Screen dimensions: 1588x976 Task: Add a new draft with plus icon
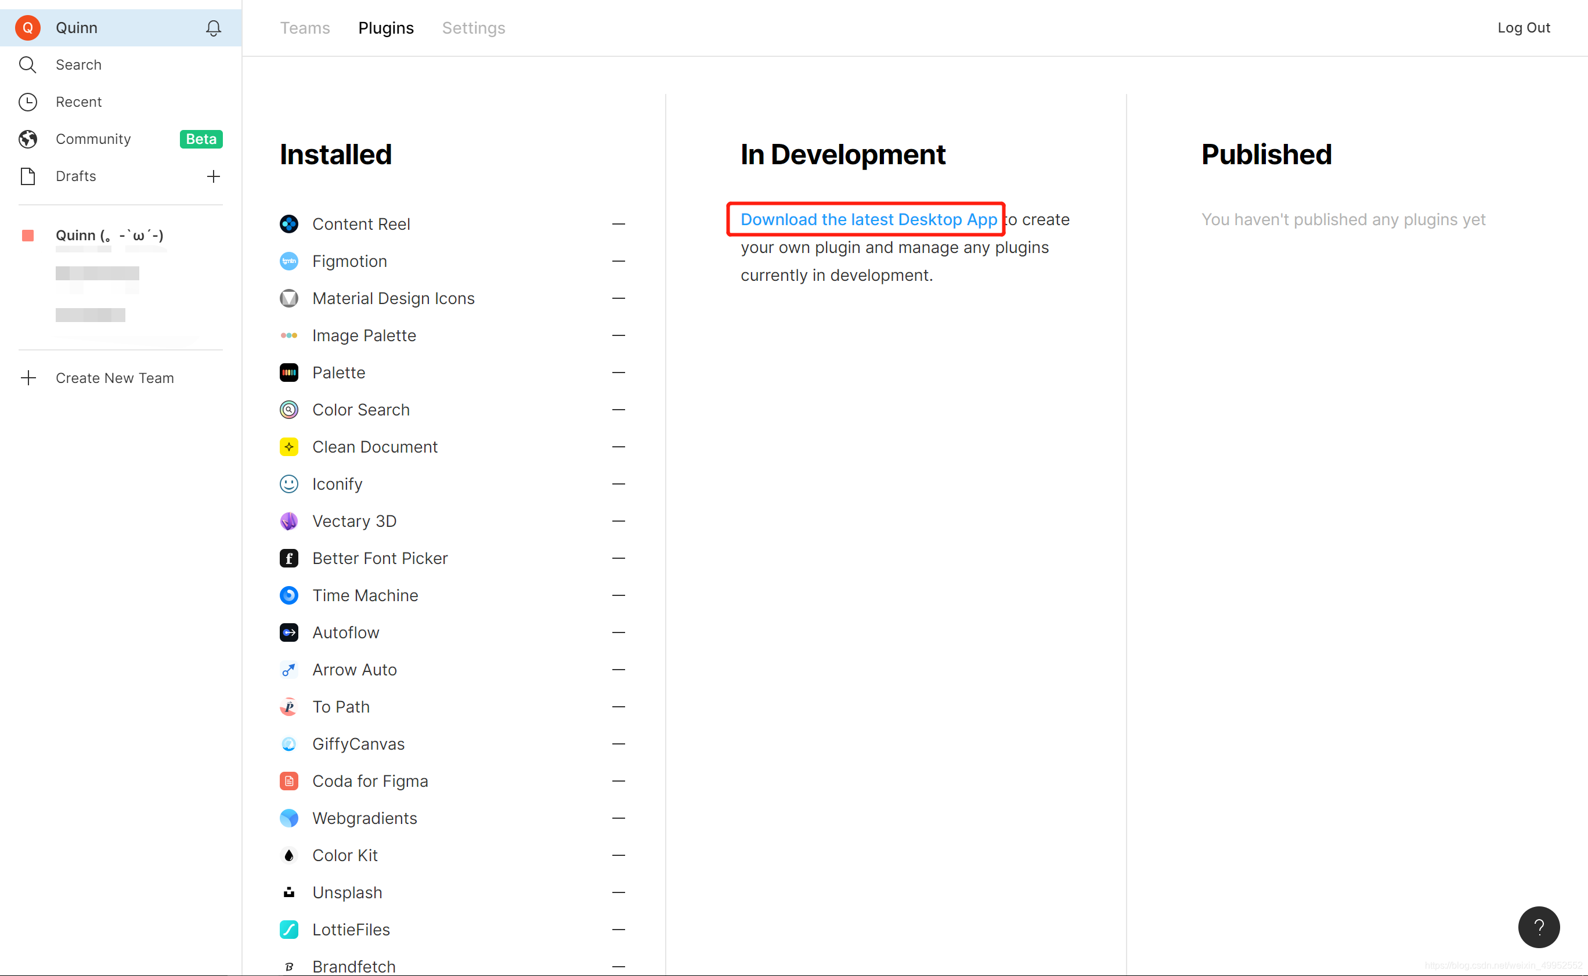(x=213, y=176)
